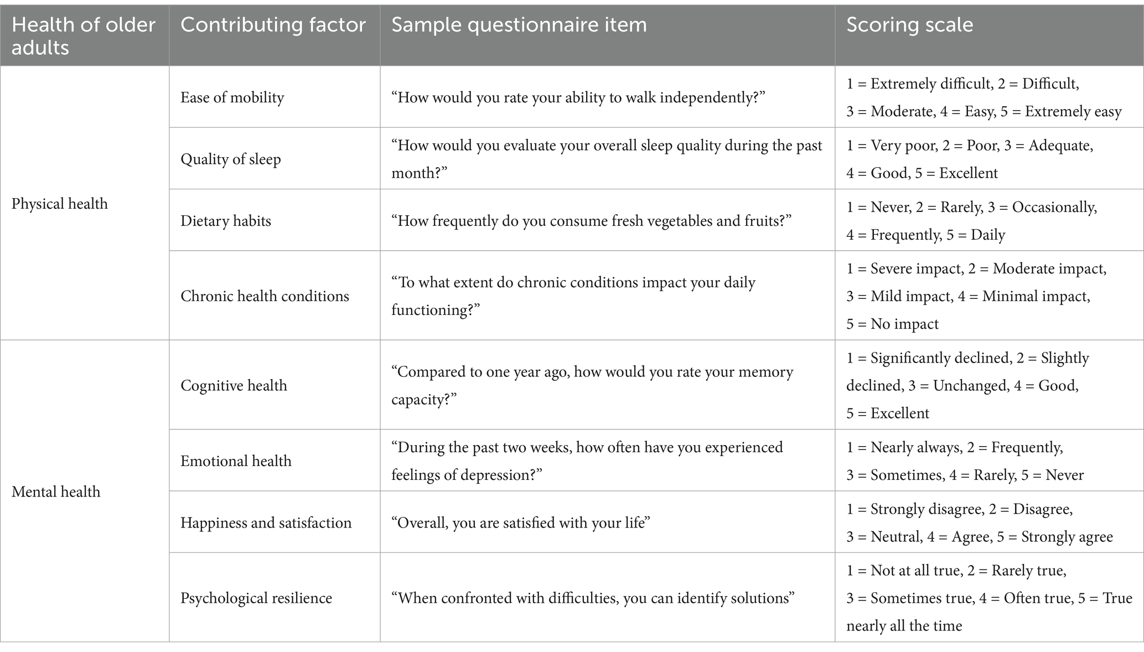Select the 'satisfied with your life' item
This screenshot has height=652, width=1144.
(520, 522)
